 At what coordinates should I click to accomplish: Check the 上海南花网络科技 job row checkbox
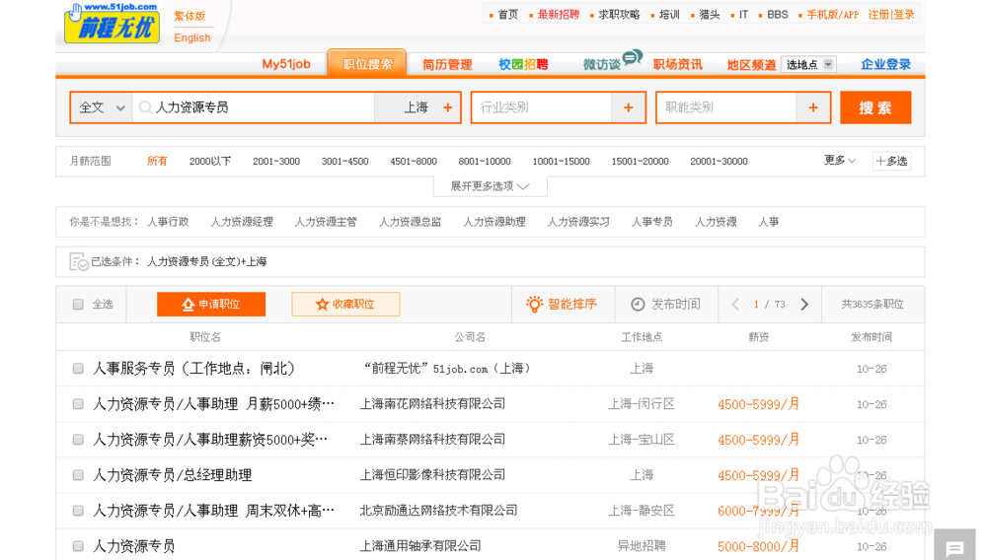(78, 404)
